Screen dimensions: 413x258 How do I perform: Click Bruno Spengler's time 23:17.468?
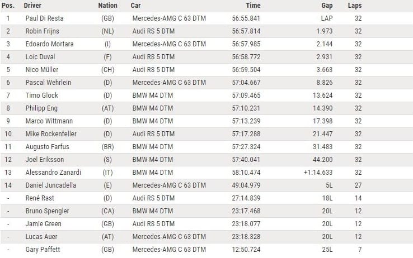point(246,211)
